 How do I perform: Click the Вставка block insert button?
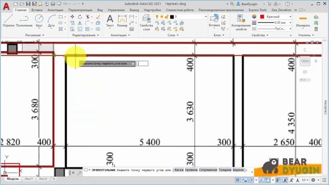214,21
